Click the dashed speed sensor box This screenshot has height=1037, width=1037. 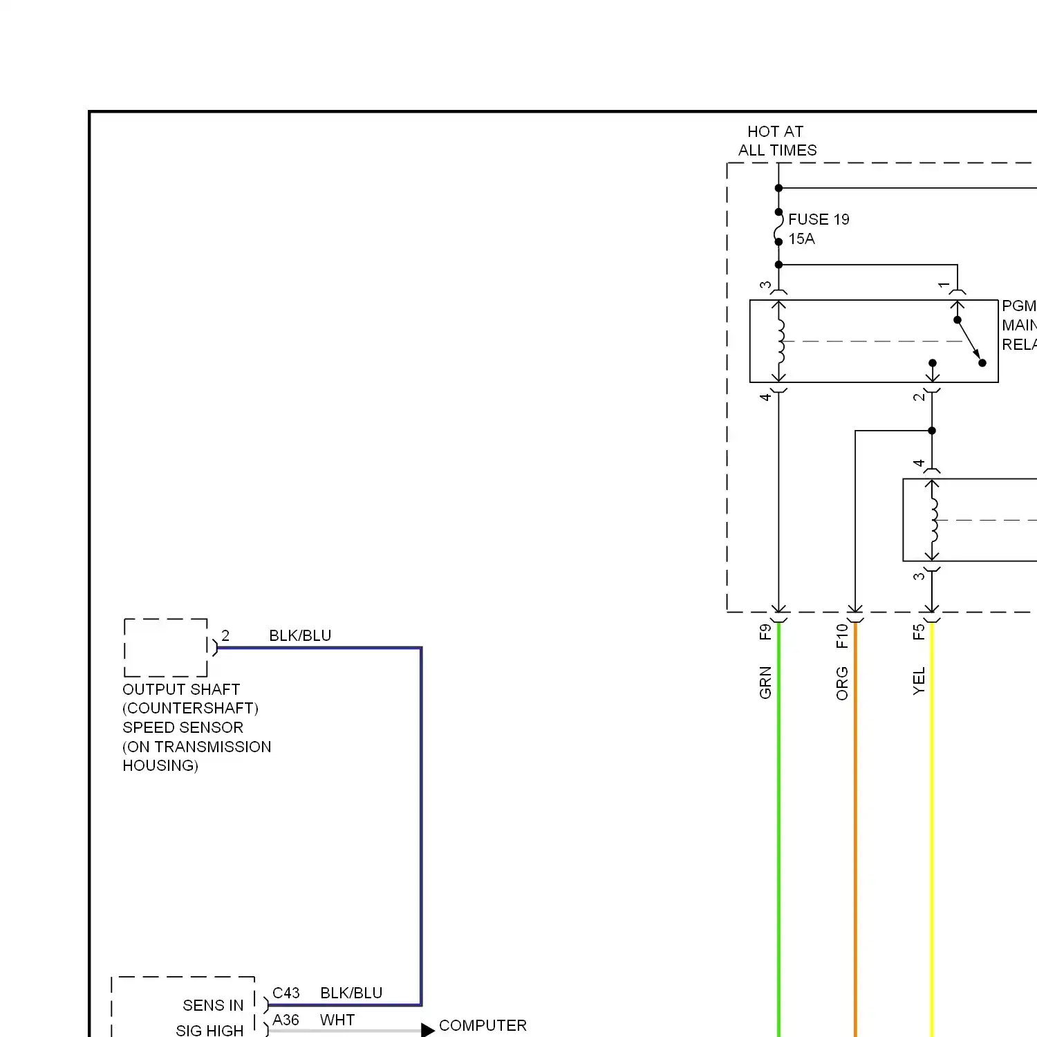[166, 648]
